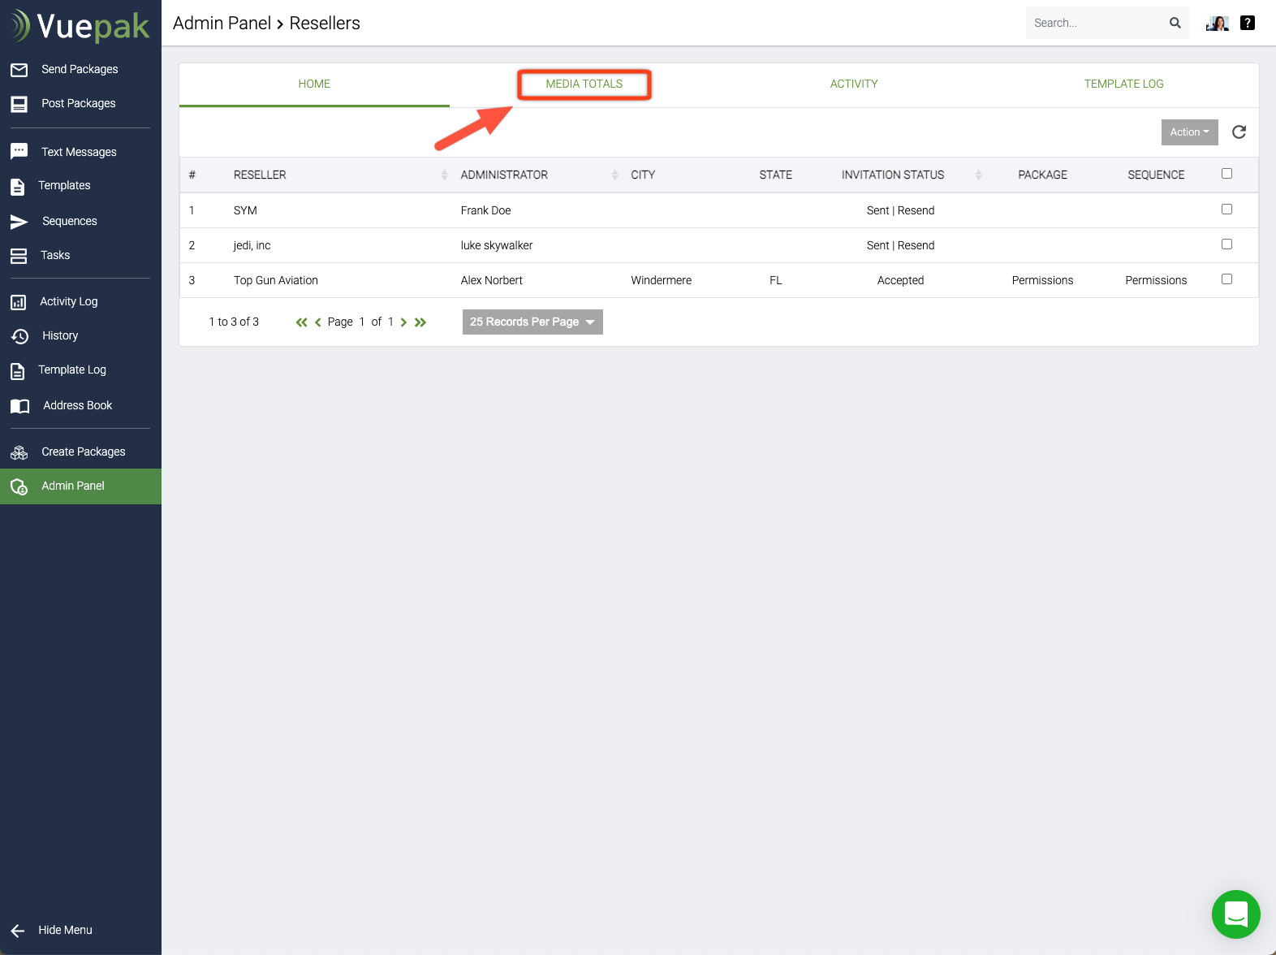This screenshot has width=1276, height=955.
Task: Switch to the Media Totals tab
Action: (584, 84)
